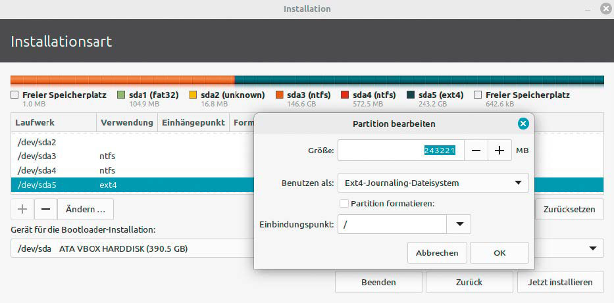This screenshot has width=614, height=303.
Task: Select the /dev/sda2 row
Action: (x=132, y=143)
